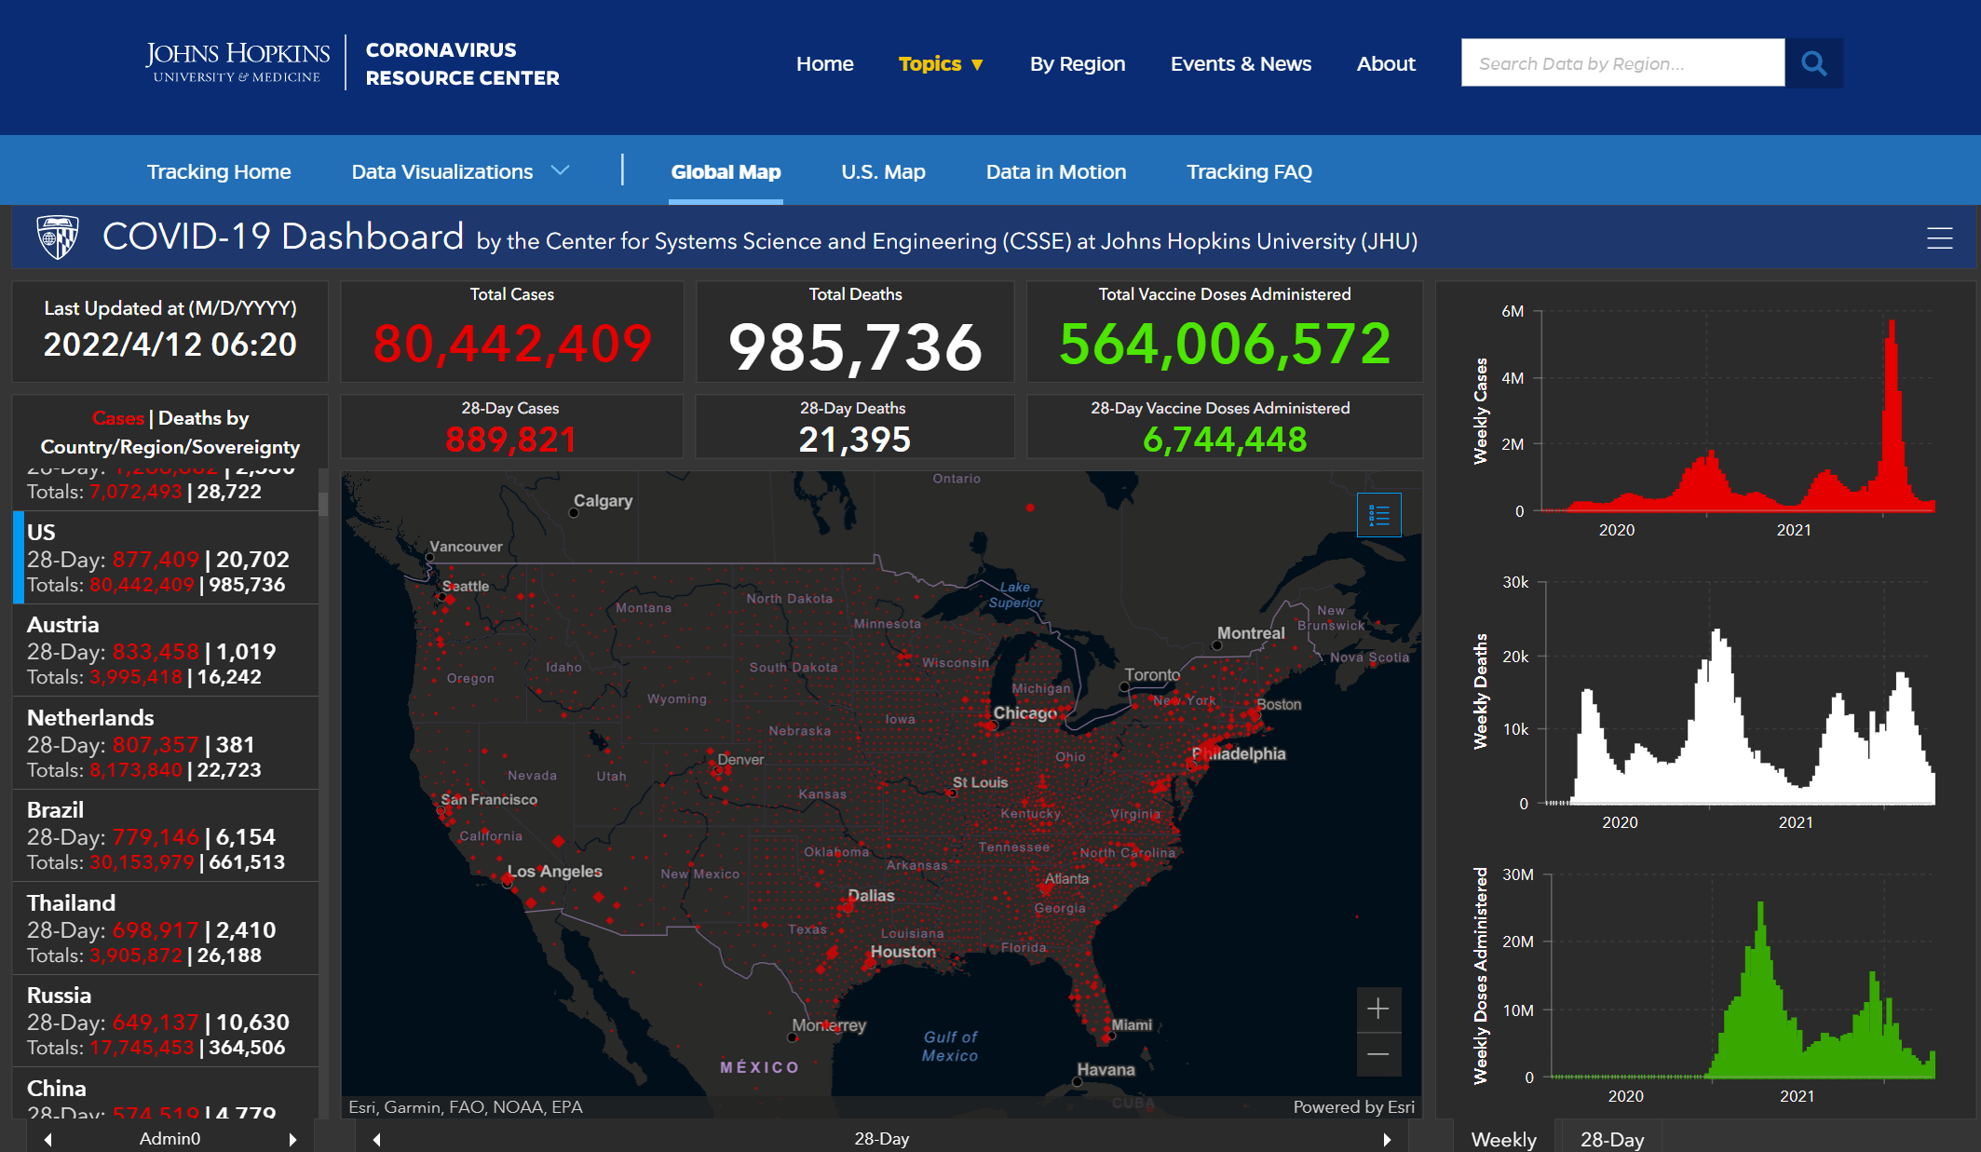Switch to the U.S. Map tab
Viewport: 1981px width, 1152px height.
point(883,171)
